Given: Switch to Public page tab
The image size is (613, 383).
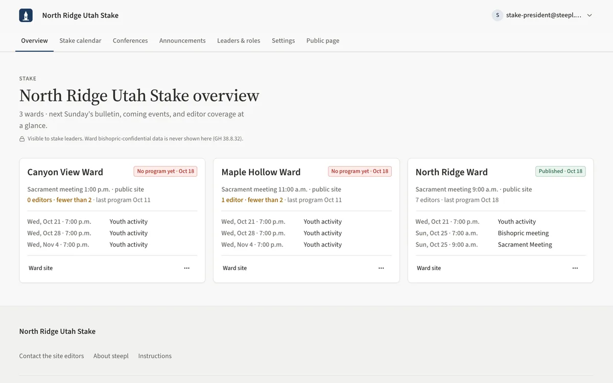Looking at the screenshot, I should tap(323, 41).
